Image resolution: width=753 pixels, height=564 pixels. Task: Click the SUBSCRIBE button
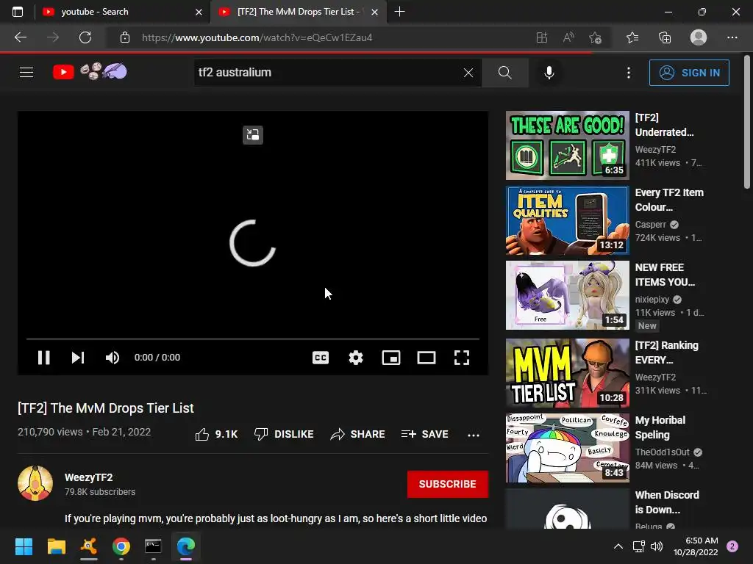(448, 484)
